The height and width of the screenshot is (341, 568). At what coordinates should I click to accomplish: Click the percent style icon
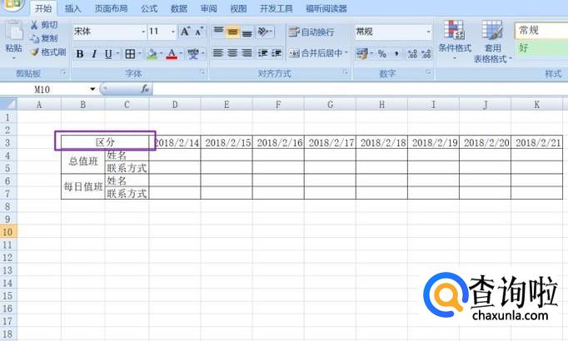pos(381,53)
